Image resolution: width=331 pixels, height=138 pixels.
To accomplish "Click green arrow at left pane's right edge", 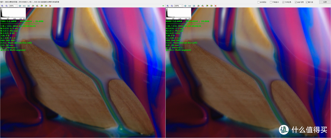I will (163, 6).
